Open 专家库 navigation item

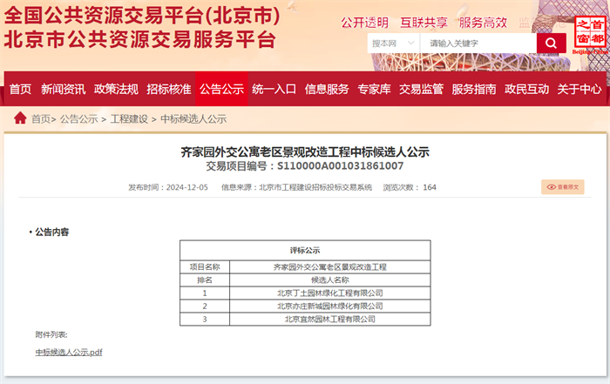point(374,89)
